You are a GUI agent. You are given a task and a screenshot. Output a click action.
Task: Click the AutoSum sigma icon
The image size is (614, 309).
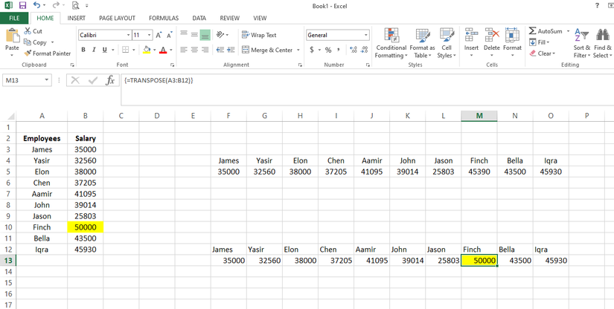point(534,31)
